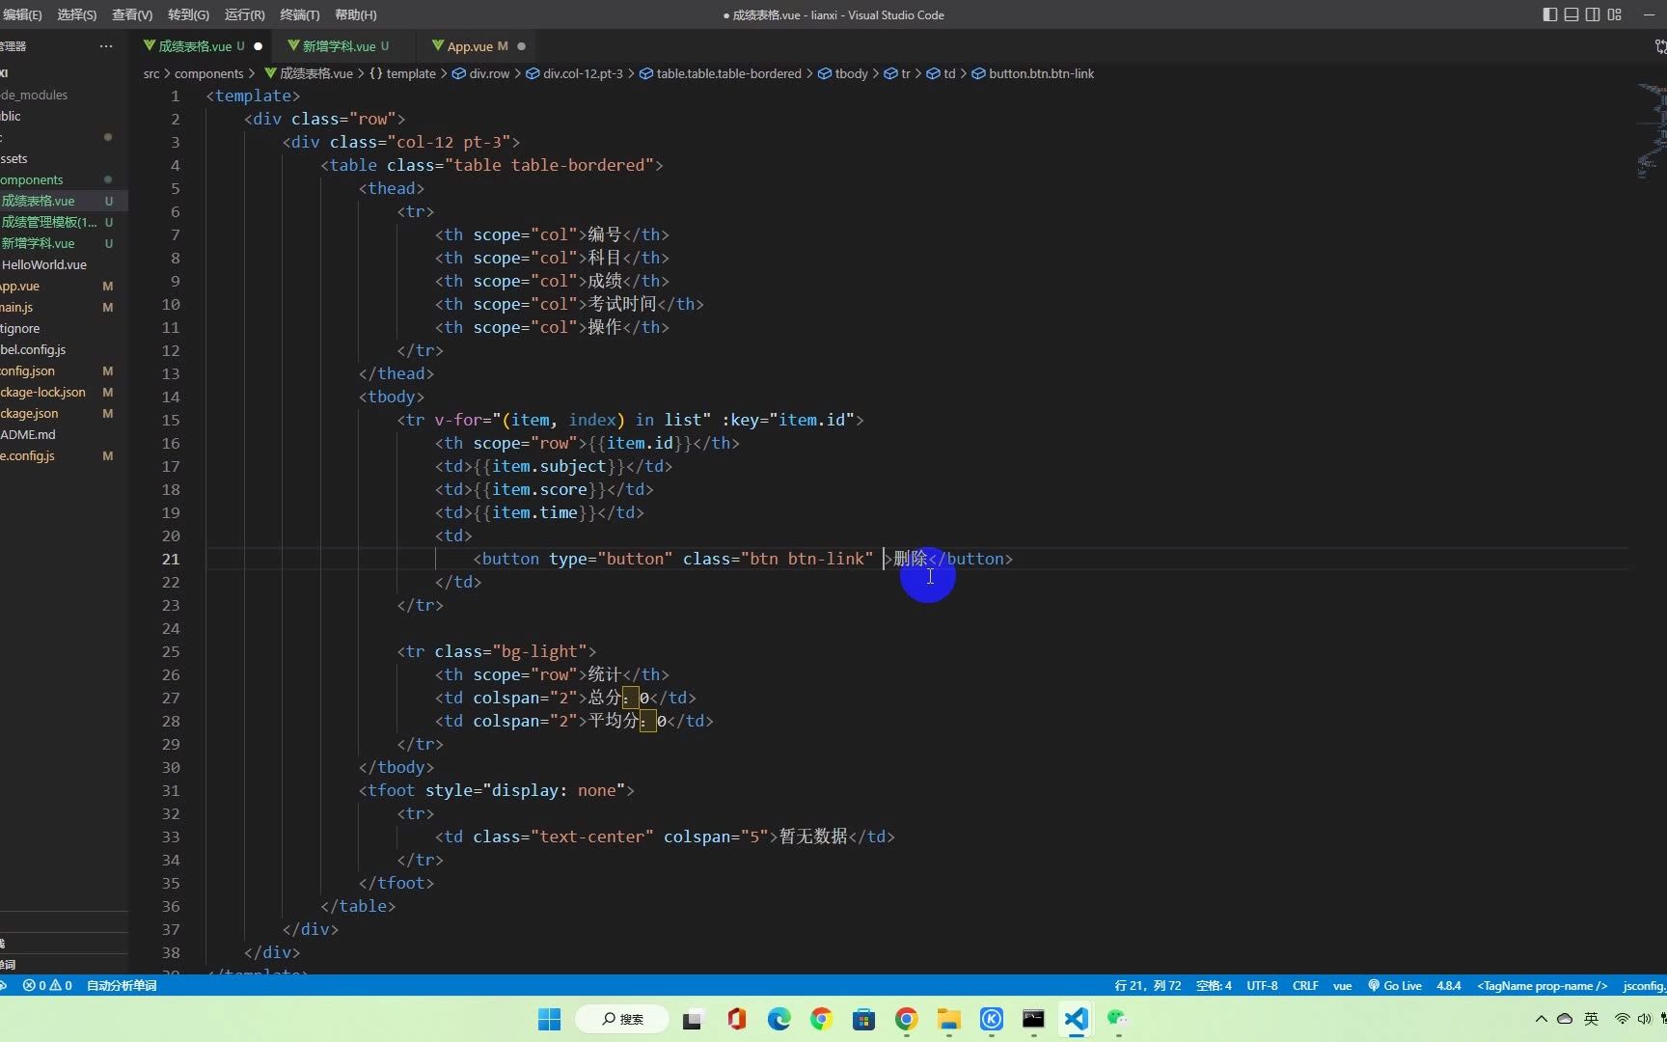1667x1042 pixels.
Task: Open the 运行(R) menu
Action: (244, 14)
